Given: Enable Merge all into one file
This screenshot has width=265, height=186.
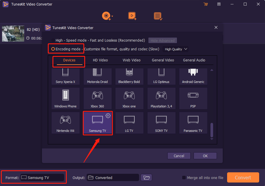Looking at the screenshot, I should click(x=184, y=178).
